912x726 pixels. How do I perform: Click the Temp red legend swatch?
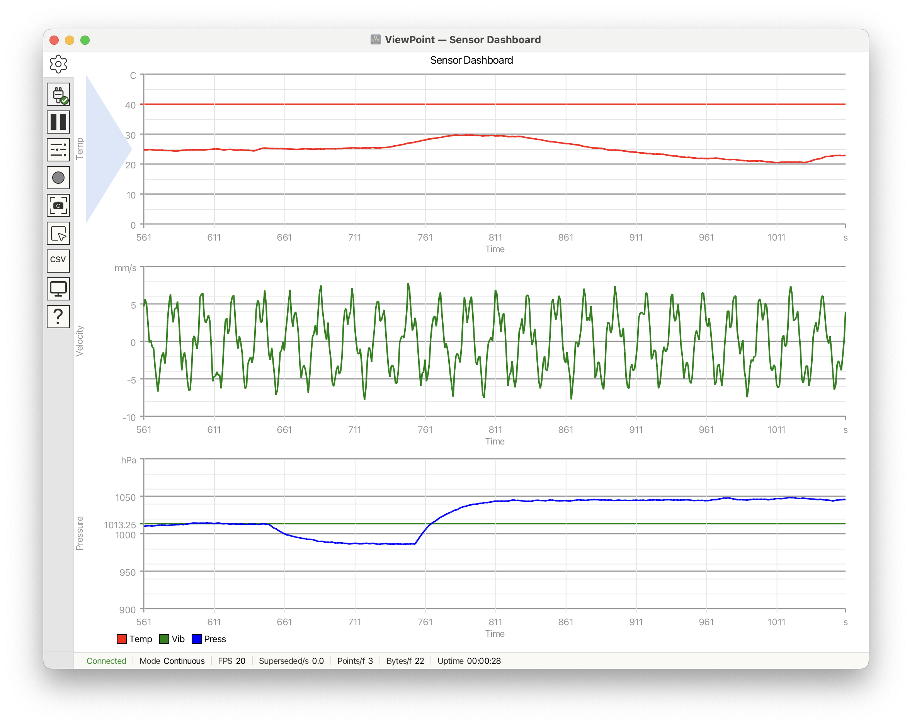coord(121,639)
